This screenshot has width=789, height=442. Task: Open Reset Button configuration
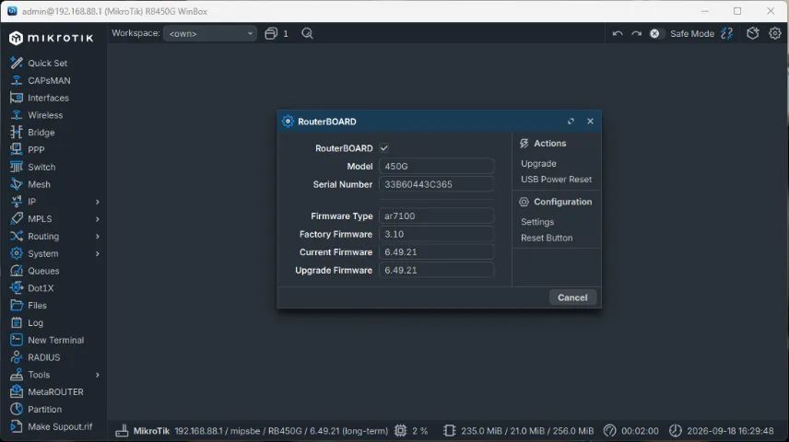(547, 238)
